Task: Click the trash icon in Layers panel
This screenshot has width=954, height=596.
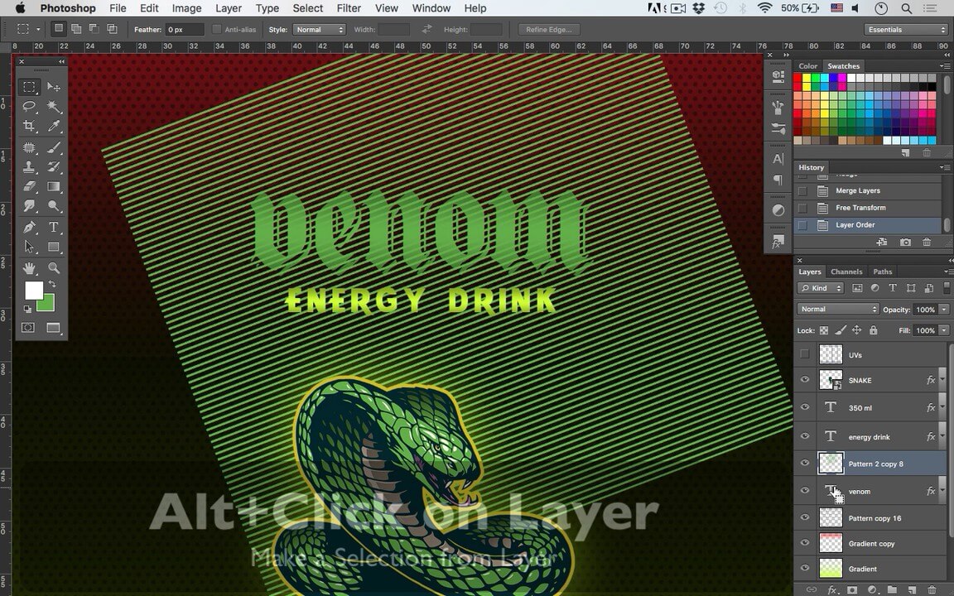Action: pyautogui.click(x=932, y=589)
